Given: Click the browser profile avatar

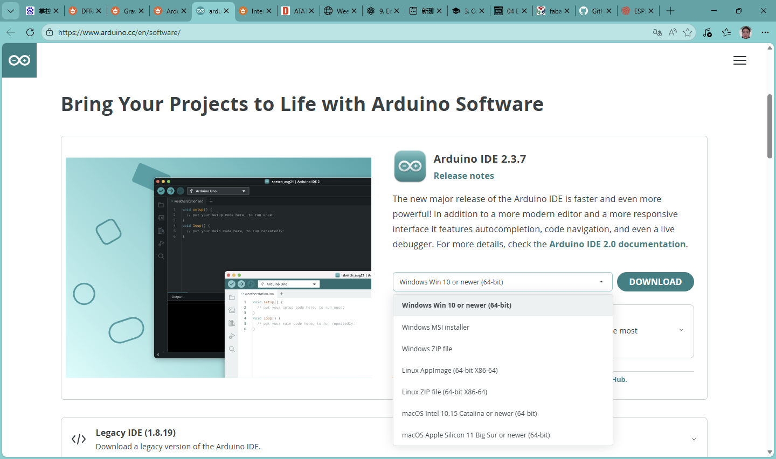Looking at the screenshot, I should pyautogui.click(x=746, y=32).
